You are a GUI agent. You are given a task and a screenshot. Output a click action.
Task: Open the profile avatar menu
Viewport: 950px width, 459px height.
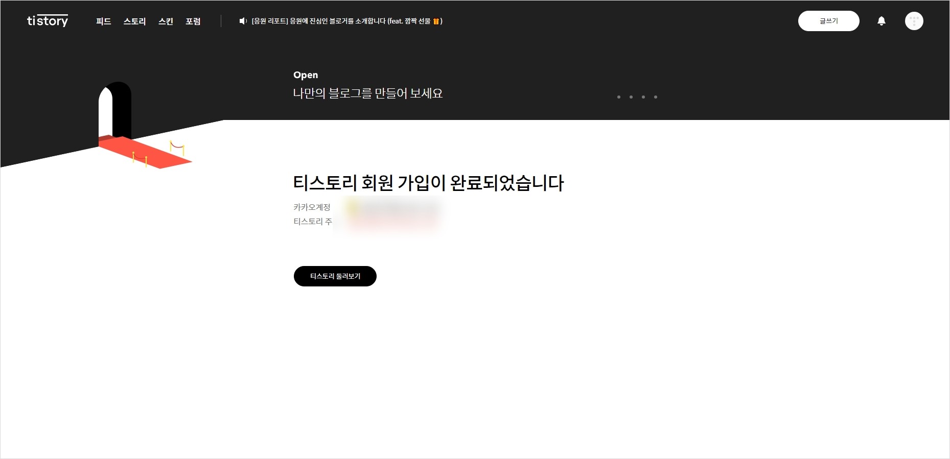coord(914,21)
